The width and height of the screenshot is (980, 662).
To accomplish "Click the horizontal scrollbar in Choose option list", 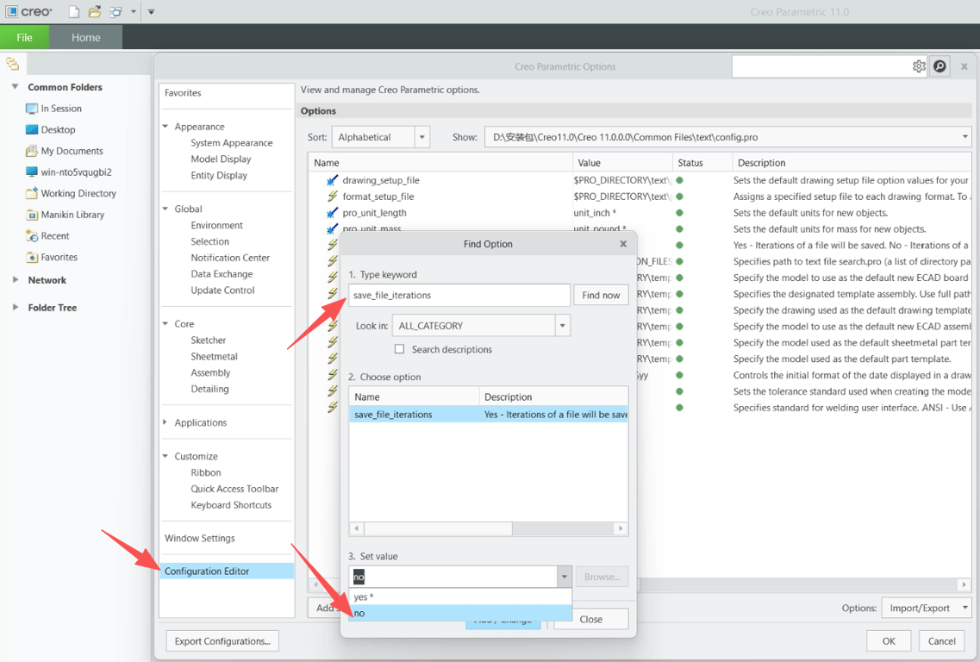I will [x=438, y=528].
